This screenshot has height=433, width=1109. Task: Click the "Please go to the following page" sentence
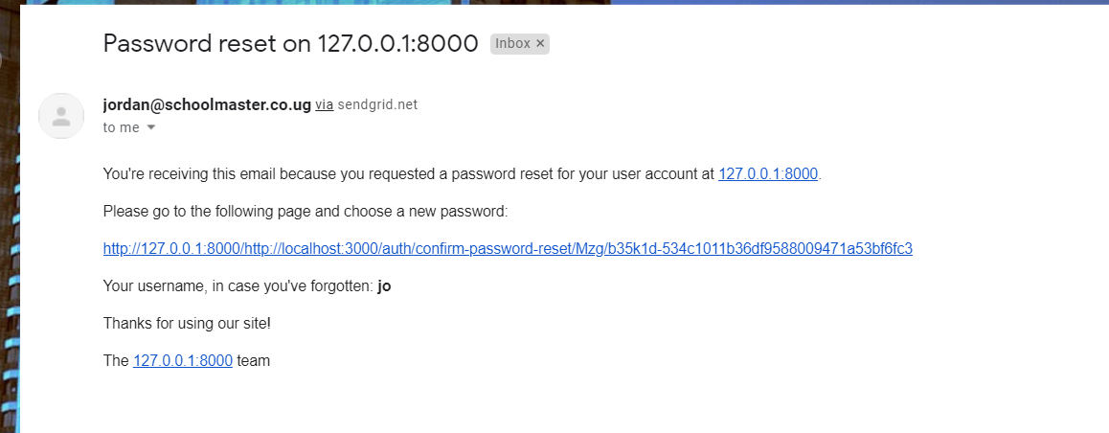coord(305,211)
